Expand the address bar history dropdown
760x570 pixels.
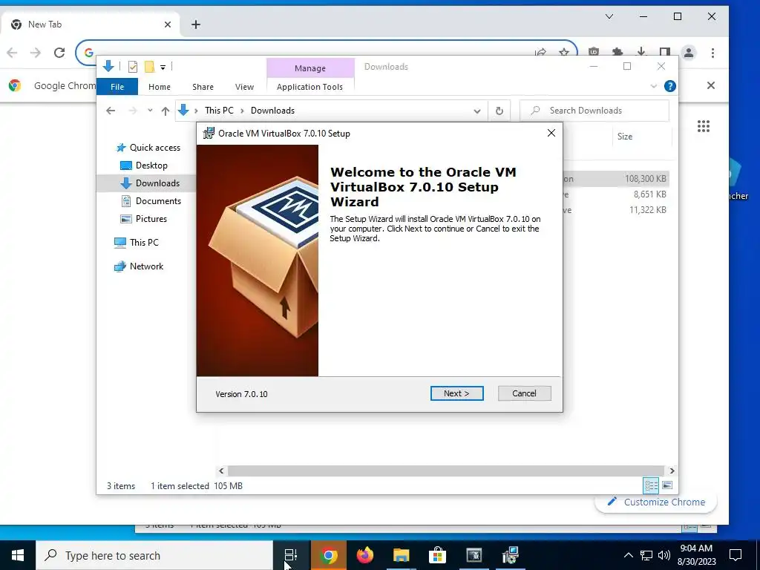pyautogui.click(x=477, y=111)
